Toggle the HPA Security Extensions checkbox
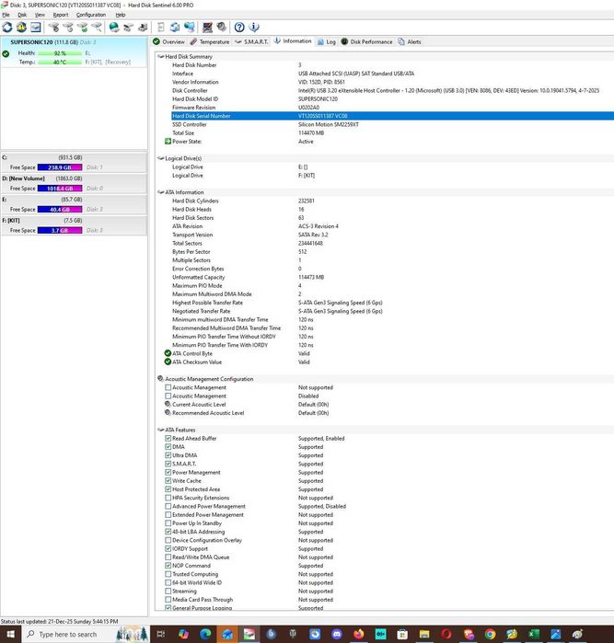 (x=168, y=498)
